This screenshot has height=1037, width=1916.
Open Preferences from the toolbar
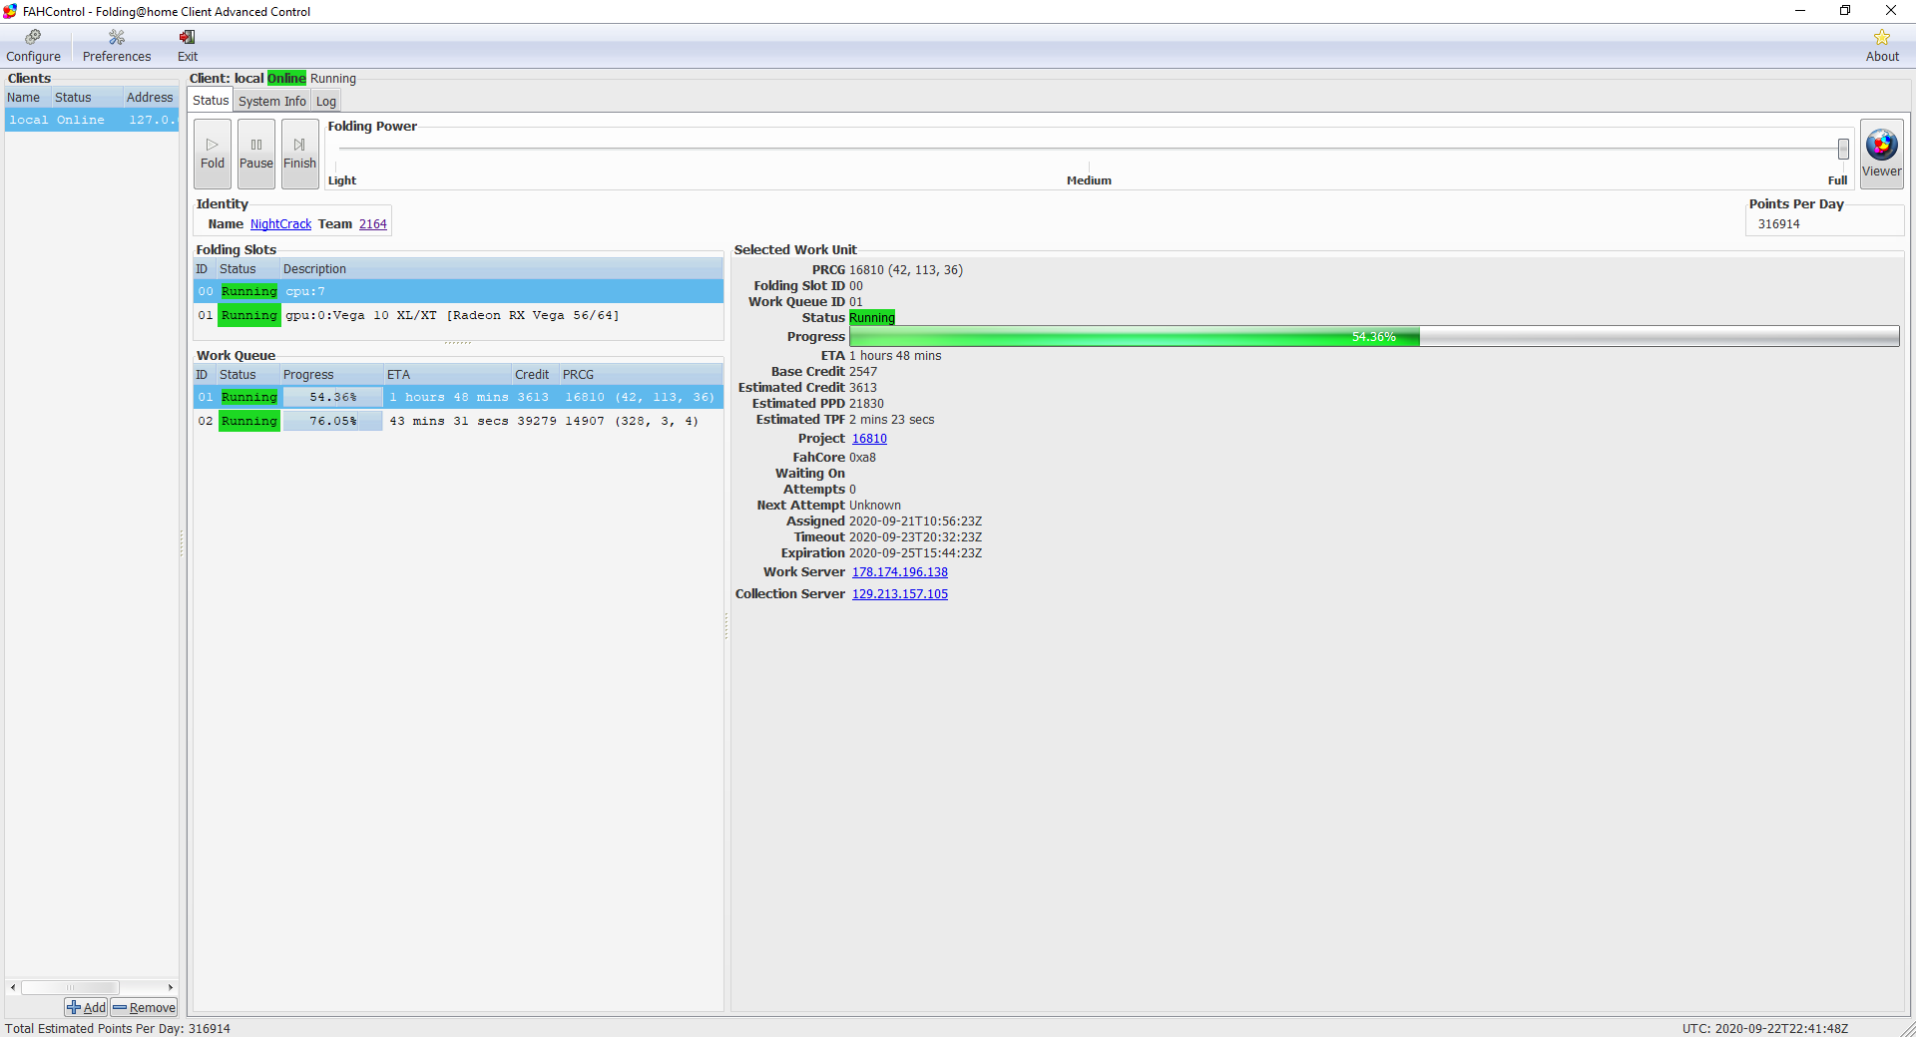[x=117, y=46]
